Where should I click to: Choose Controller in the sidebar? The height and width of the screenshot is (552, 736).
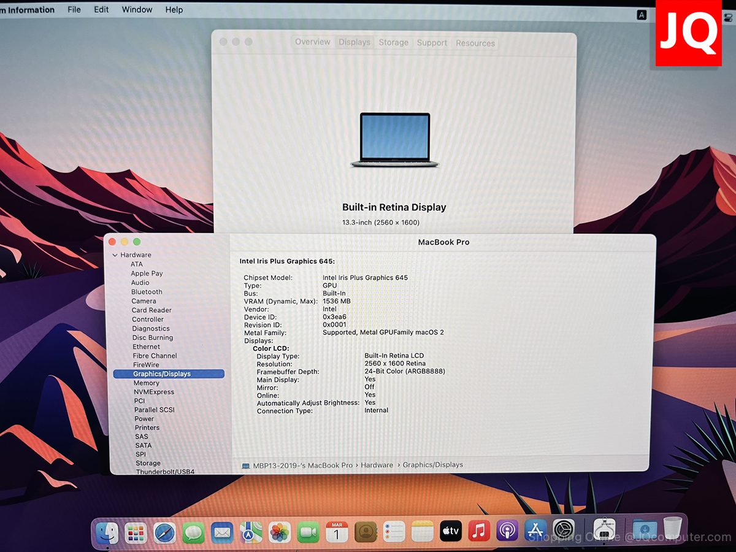pos(148,320)
